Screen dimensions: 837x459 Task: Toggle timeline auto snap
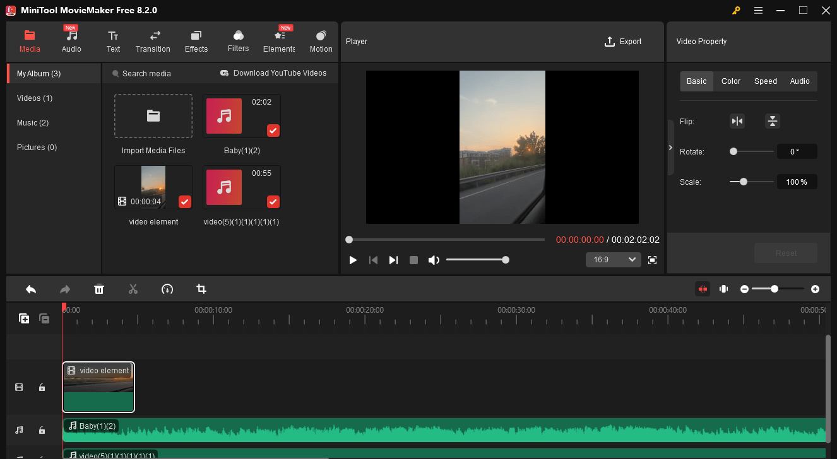coord(703,289)
